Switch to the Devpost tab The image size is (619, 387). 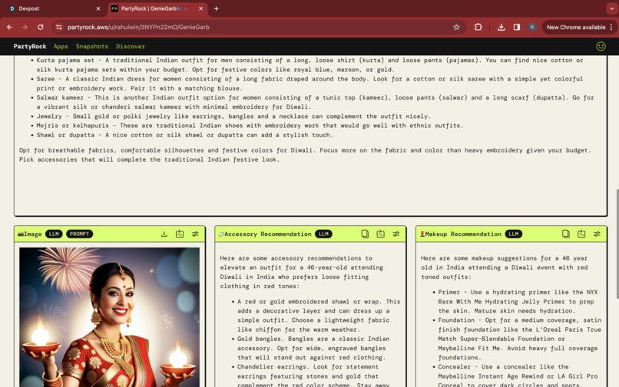[54, 8]
